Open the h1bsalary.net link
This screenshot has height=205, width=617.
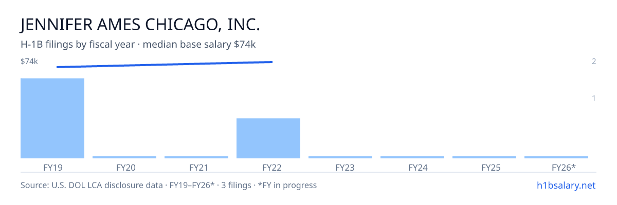click(566, 185)
